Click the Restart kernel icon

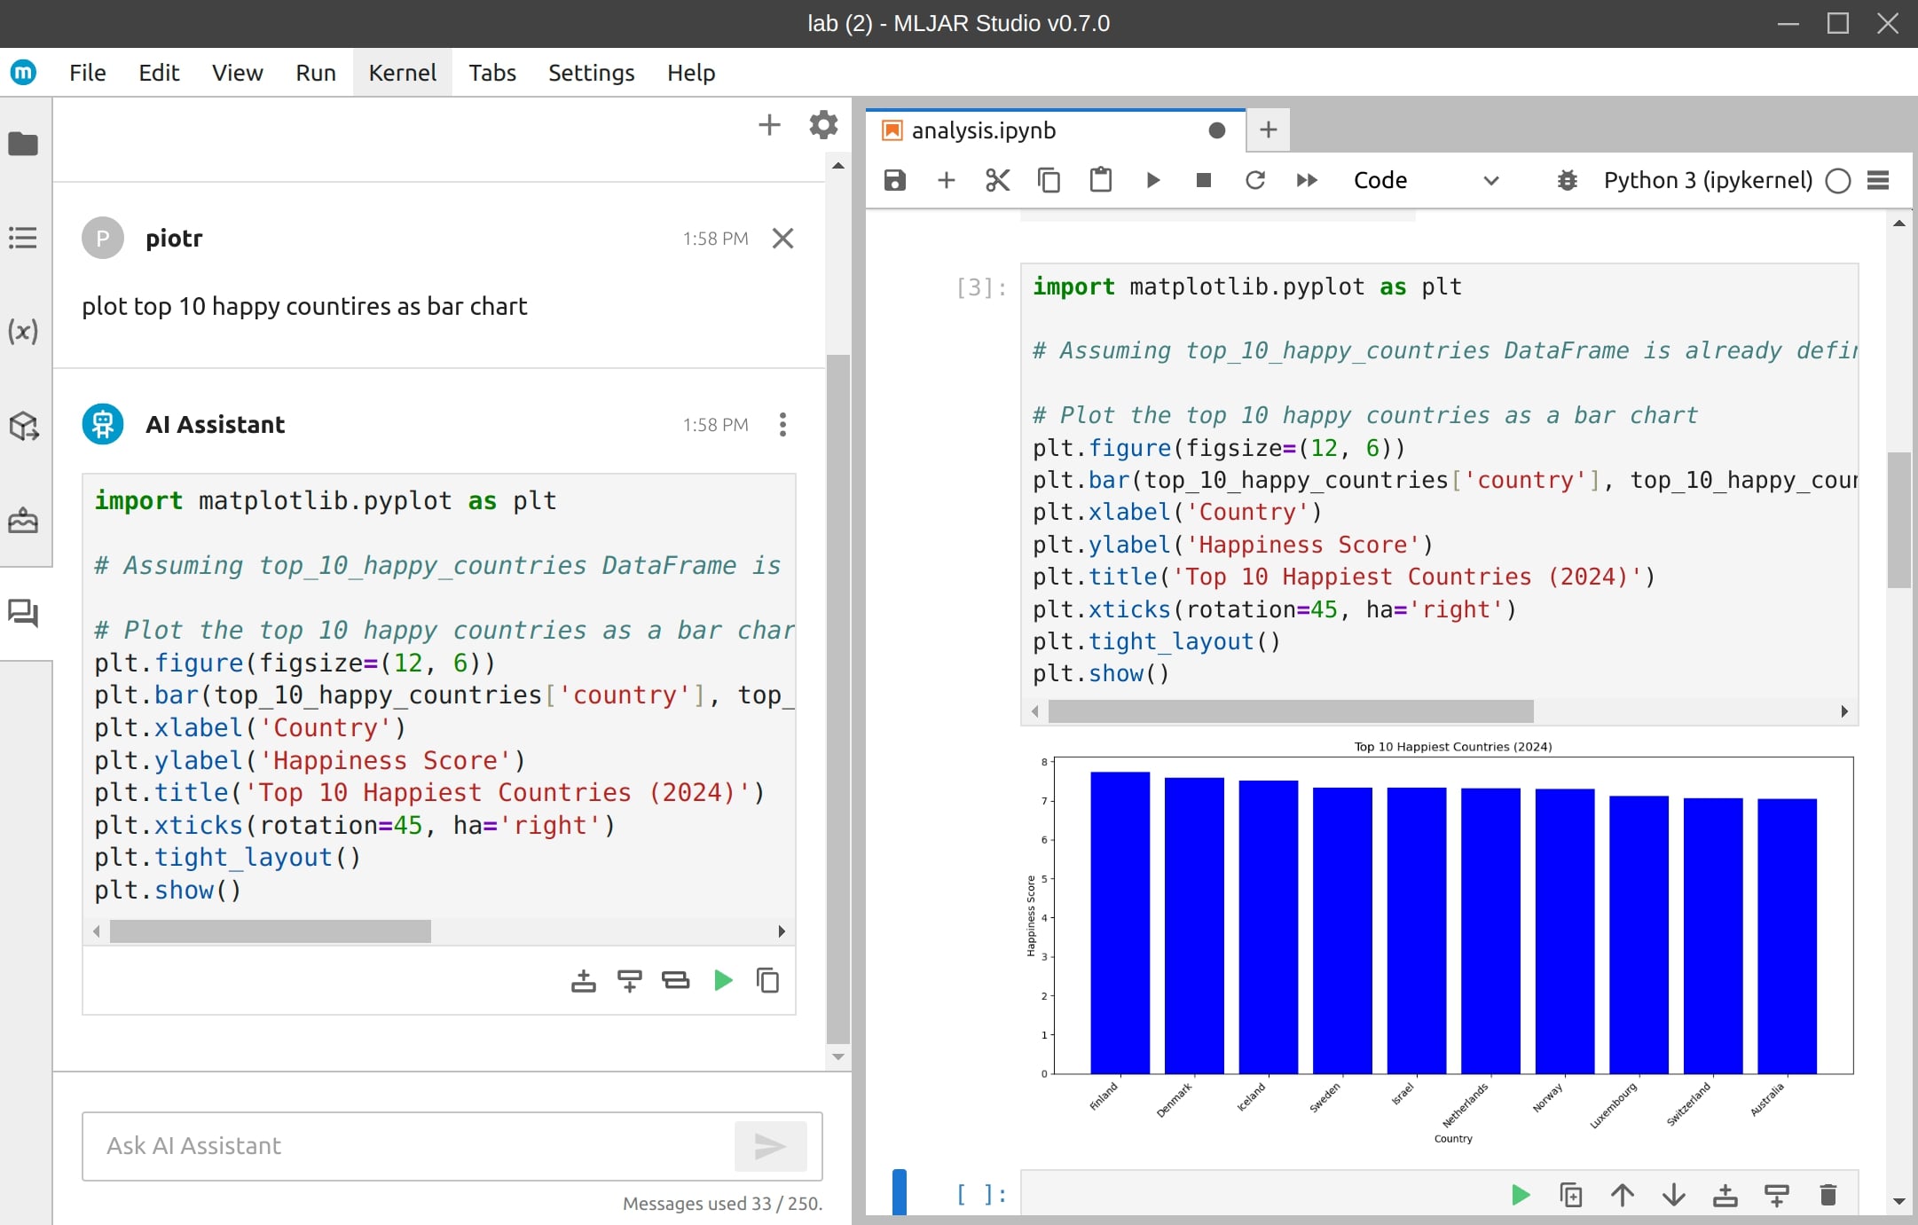pyautogui.click(x=1255, y=179)
